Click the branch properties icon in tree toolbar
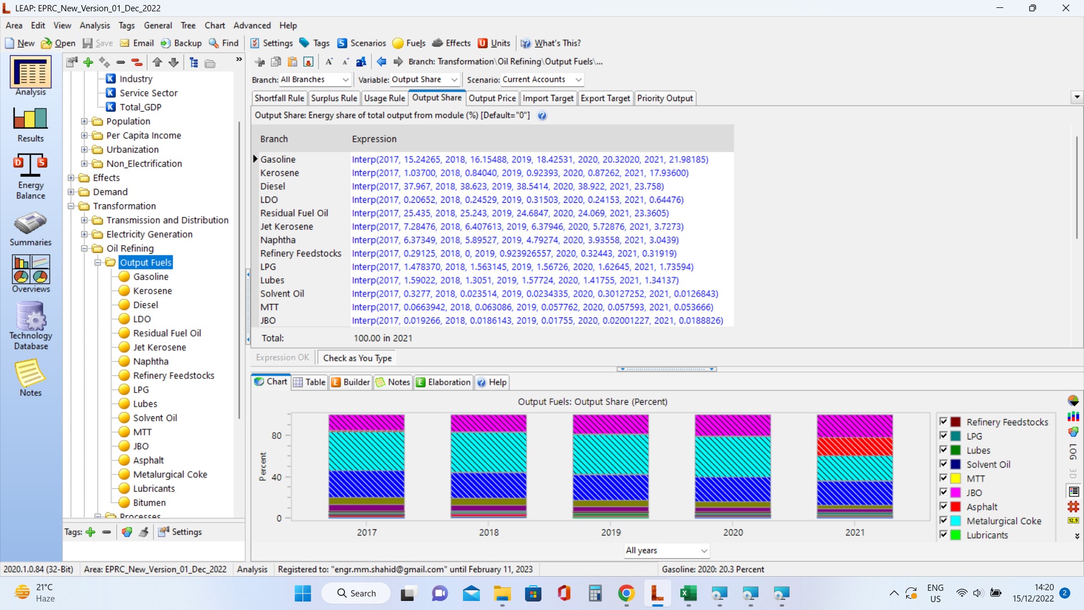 72,62
